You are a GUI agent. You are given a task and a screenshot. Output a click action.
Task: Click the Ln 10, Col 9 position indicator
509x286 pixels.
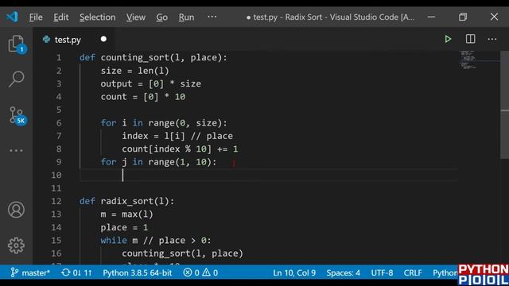coord(294,272)
